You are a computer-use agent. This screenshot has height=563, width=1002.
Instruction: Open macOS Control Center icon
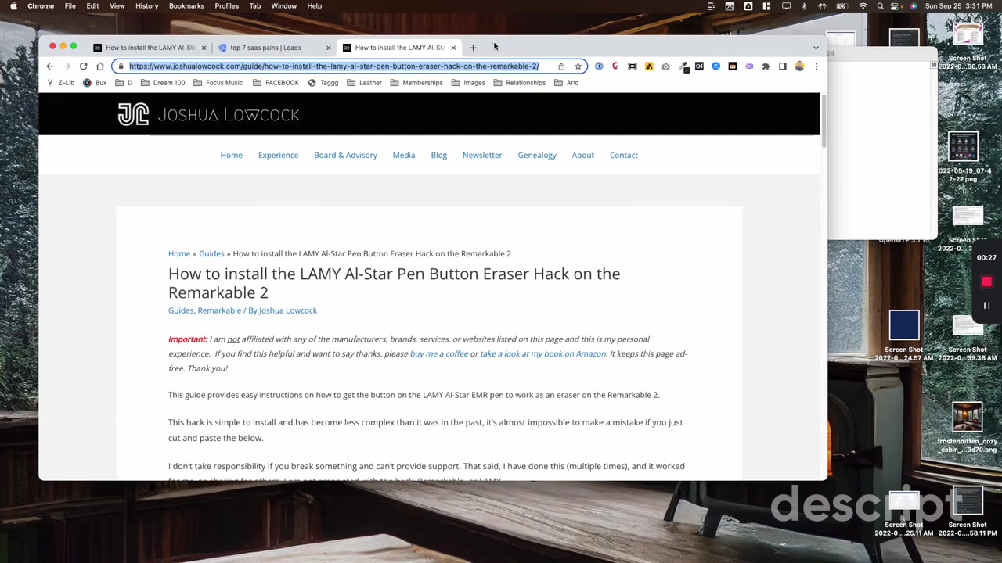tap(896, 6)
